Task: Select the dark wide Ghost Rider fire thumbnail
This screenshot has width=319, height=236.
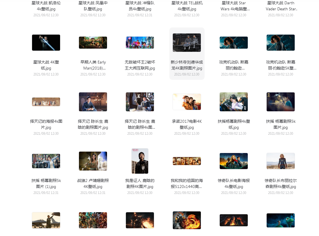Action: (140, 220)
